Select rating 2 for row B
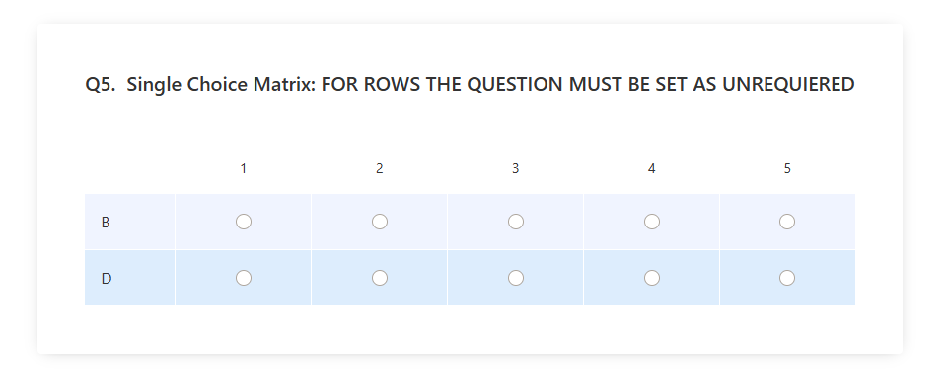 pyautogui.click(x=380, y=222)
